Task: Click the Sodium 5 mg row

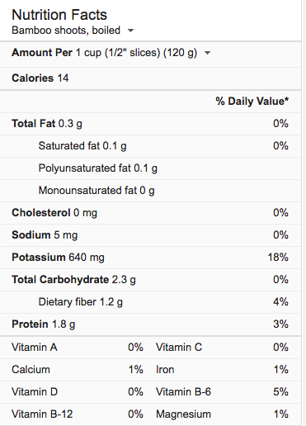Action: pyautogui.click(x=150, y=235)
